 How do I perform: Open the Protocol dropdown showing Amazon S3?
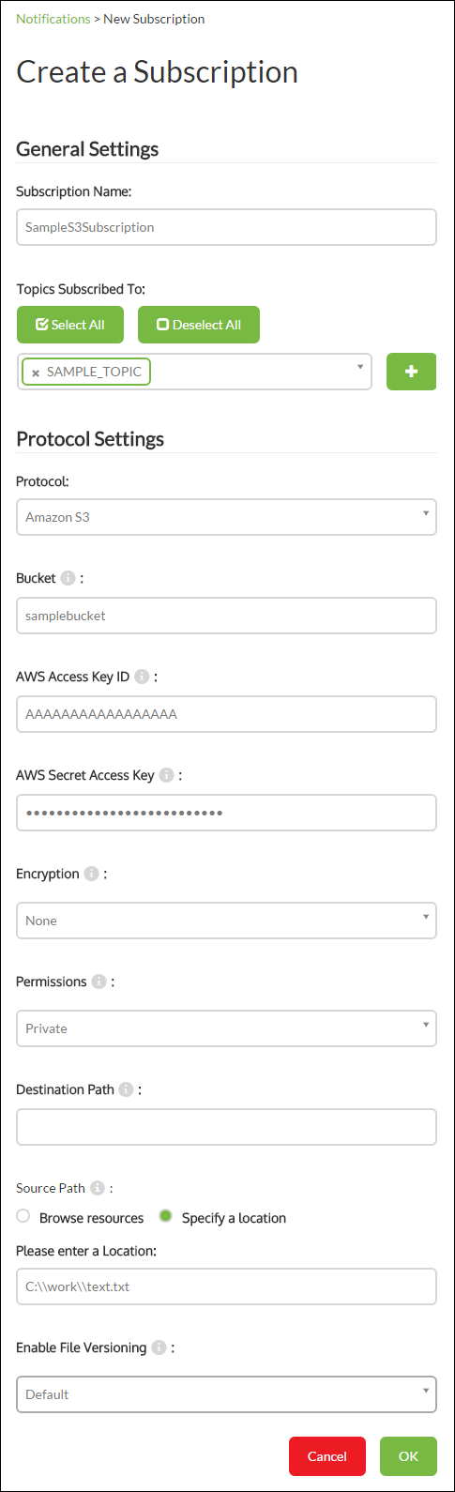coord(226,517)
